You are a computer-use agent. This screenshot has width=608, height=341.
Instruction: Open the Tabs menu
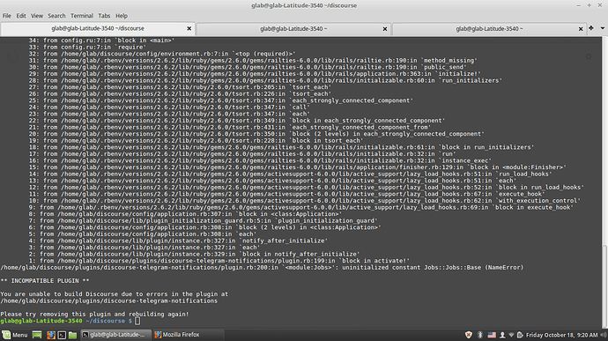coord(104,16)
